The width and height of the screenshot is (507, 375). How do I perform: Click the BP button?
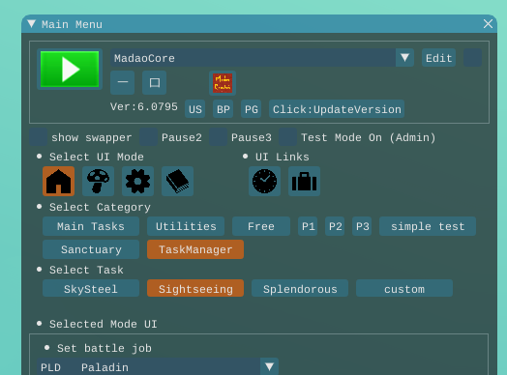[x=224, y=109]
